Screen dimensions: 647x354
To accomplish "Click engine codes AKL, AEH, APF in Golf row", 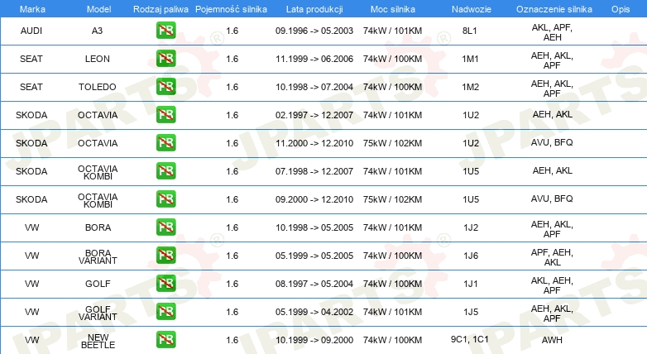I will coord(552,285).
